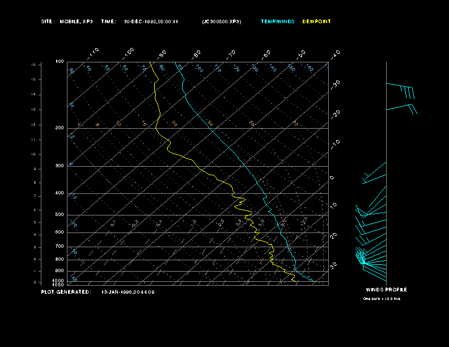This screenshot has height=347, width=449.
Task: Click the "PLOT GENERATED:" label
Action: click(66, 292)
